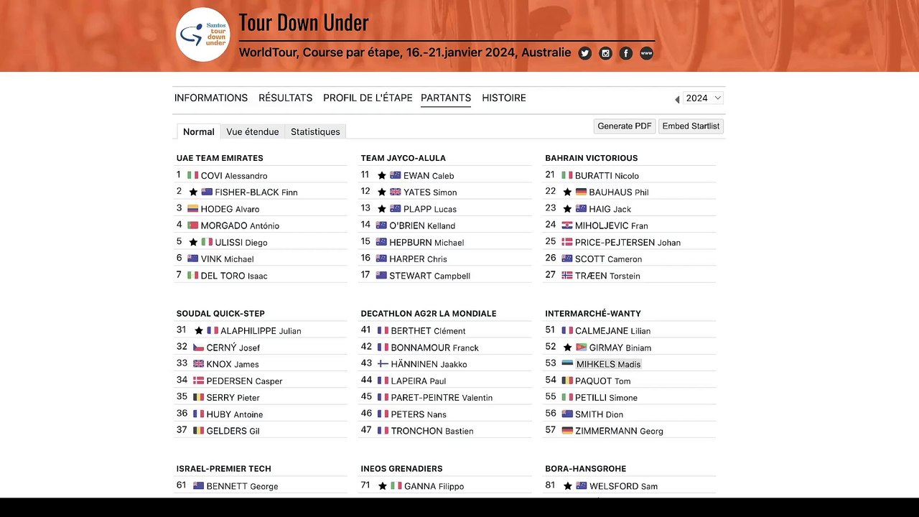Open rider SCOTT Cameron
919x517 pixels.
(x=609, y=259)
